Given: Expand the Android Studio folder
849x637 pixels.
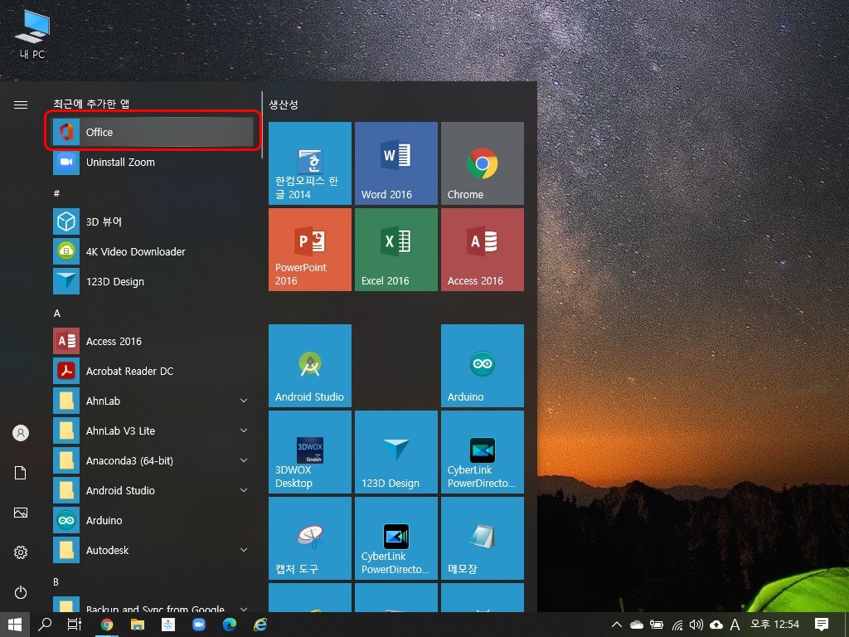Looking at the screenshot, I should point(153,490).
